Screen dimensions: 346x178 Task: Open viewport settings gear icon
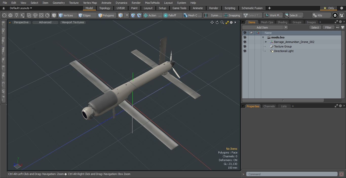[x=231, y=22]
